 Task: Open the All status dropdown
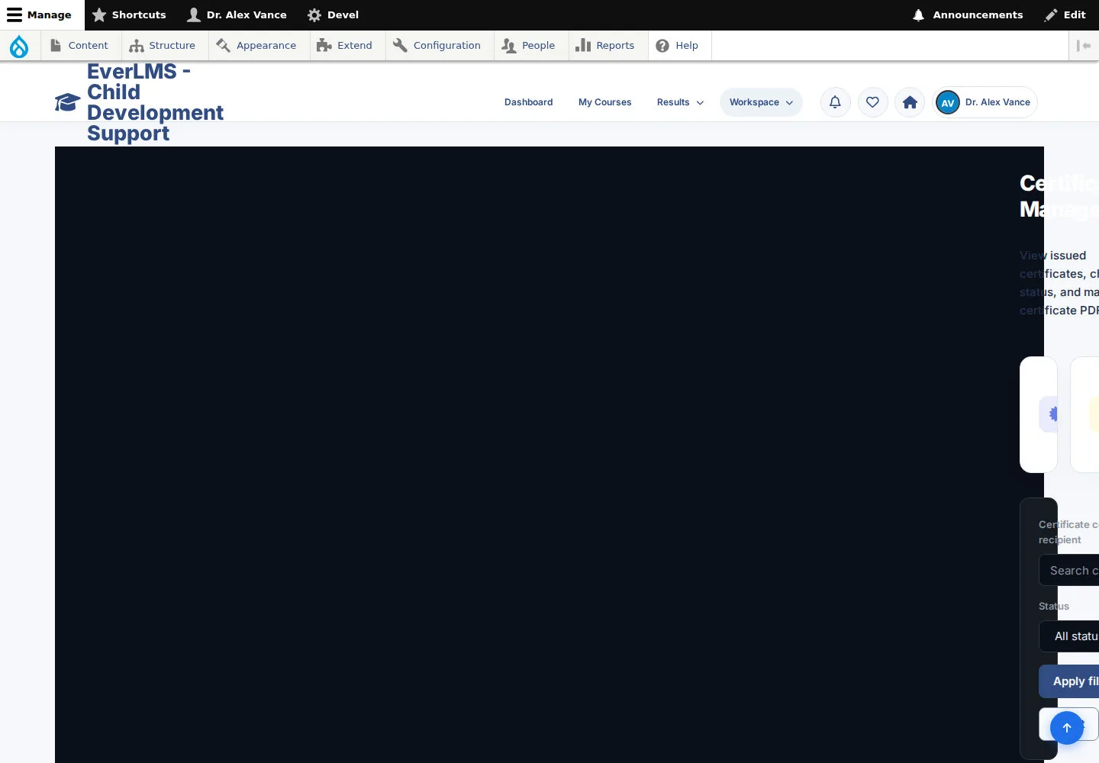[1068, 636]
